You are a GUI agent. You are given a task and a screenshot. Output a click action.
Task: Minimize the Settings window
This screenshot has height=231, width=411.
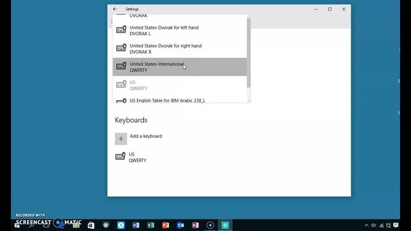point(316,9)
